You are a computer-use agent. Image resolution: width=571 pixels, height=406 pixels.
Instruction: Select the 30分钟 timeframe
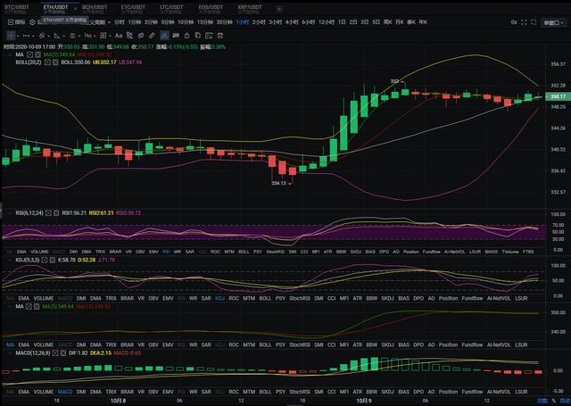click(224, 22)
